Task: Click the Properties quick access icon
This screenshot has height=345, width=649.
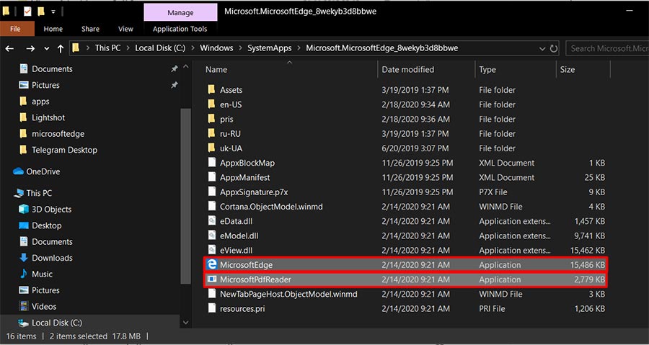Action: click(27, 11)
